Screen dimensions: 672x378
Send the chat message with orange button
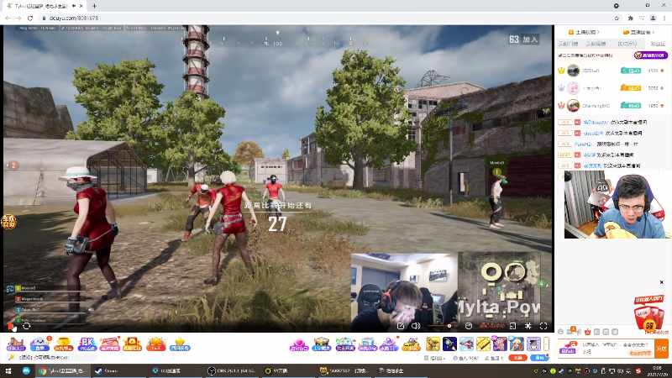662,348
